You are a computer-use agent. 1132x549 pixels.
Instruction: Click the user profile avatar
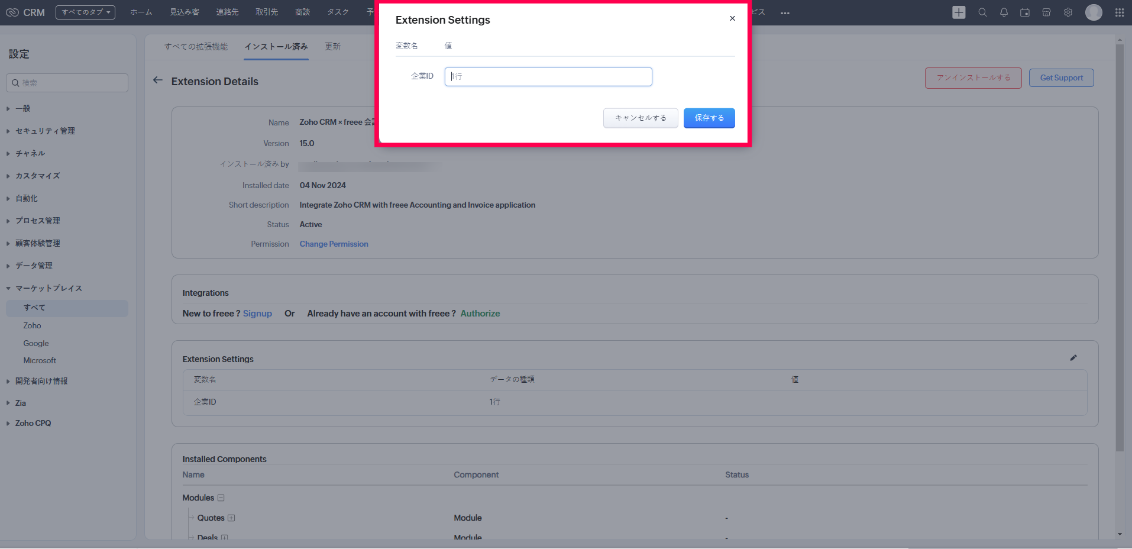click(x=1094, y=12)
